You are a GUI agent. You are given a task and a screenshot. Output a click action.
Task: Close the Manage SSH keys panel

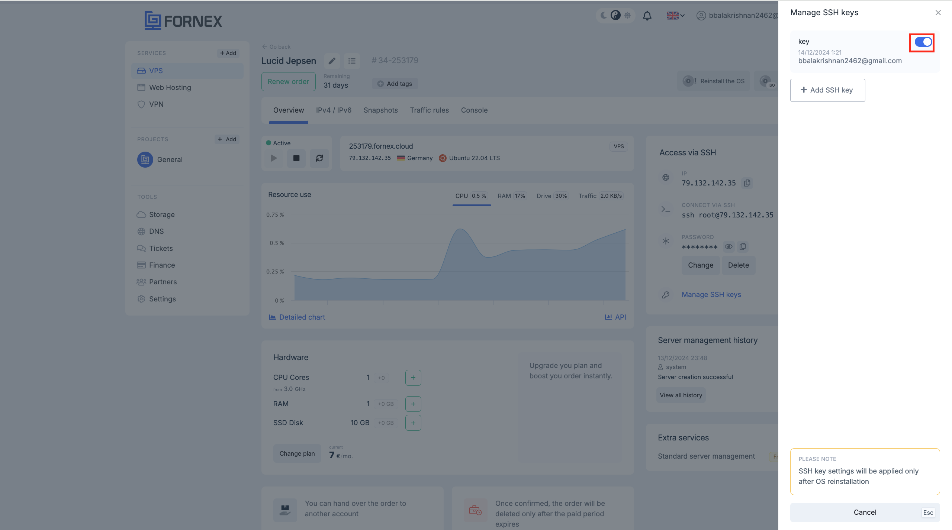pyautogui.click(x=938, y=13)
